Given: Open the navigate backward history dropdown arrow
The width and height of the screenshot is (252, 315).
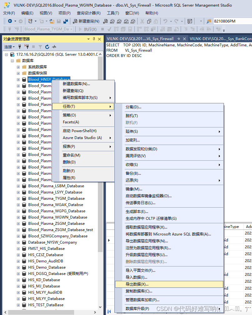Looking at the screenshot, I should 15,21.
